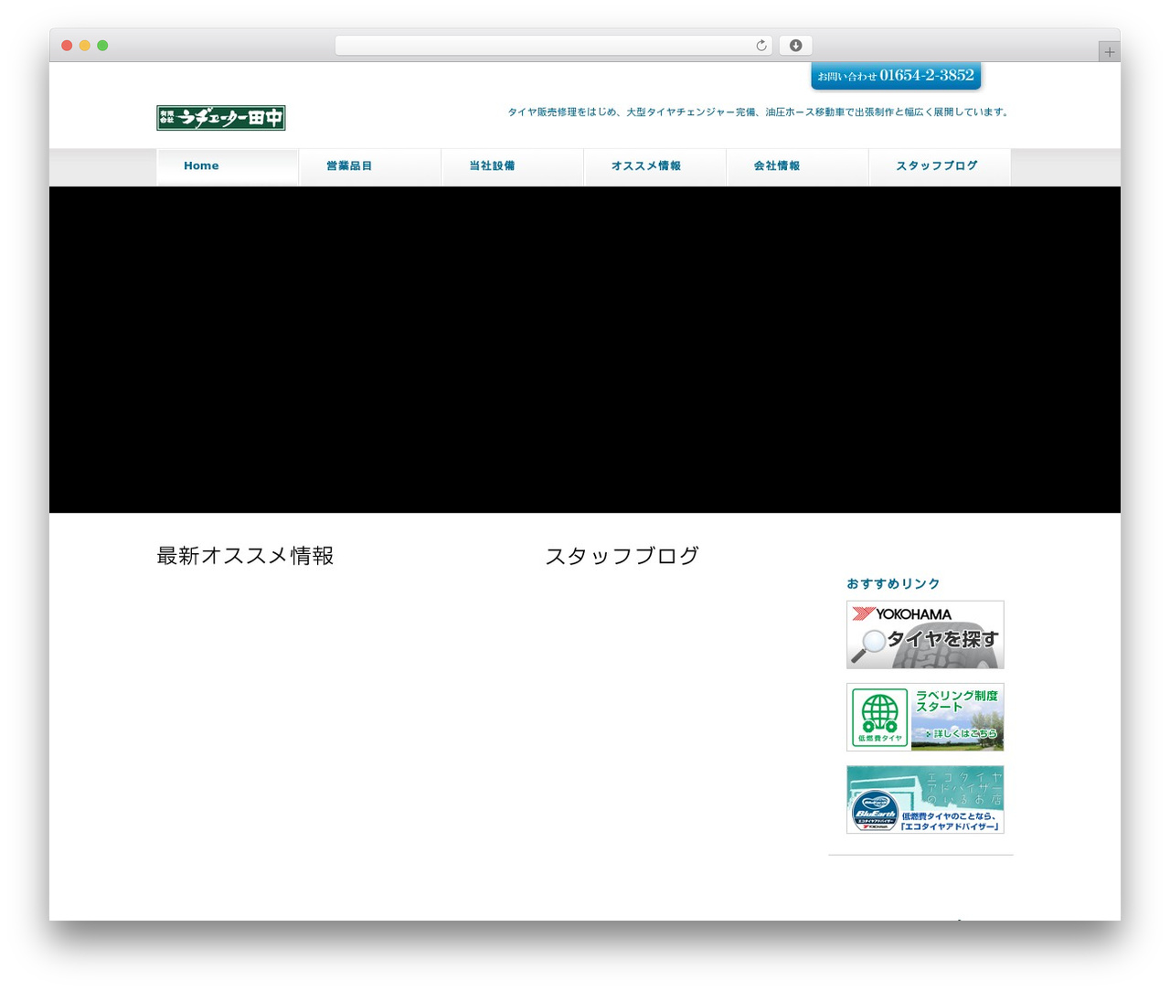
Task: Open the browser downloads button
Action: [x=795, y=46]
